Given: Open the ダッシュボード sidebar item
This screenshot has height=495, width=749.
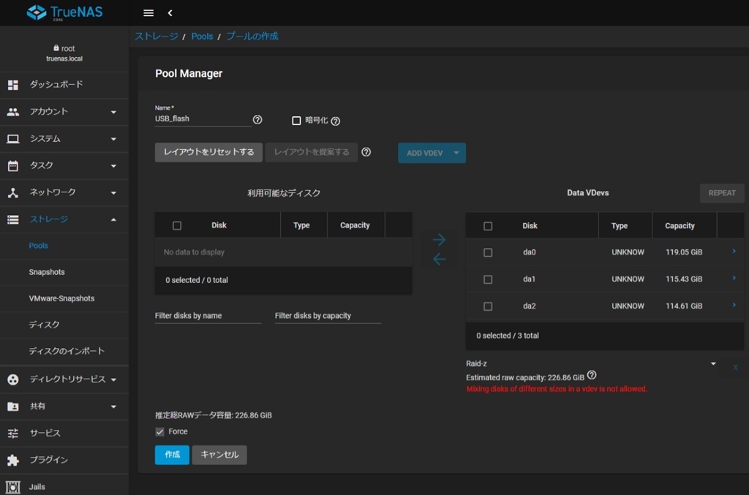Looking at the screenshot, I should 56,85.
